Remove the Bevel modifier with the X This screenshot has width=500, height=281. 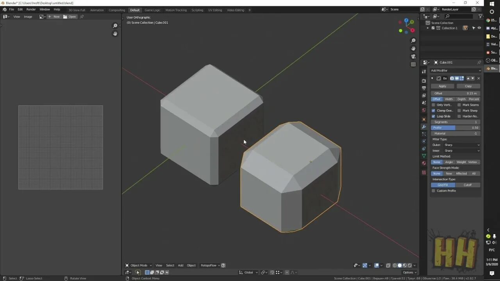pos(479,78)
